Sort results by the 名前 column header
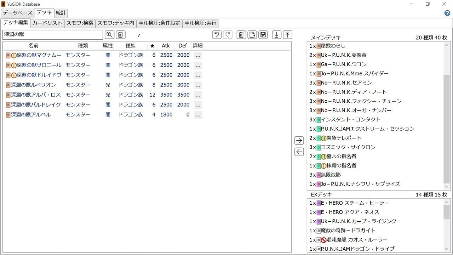Viewport: 453px width, 255px height. coord(33,46)
